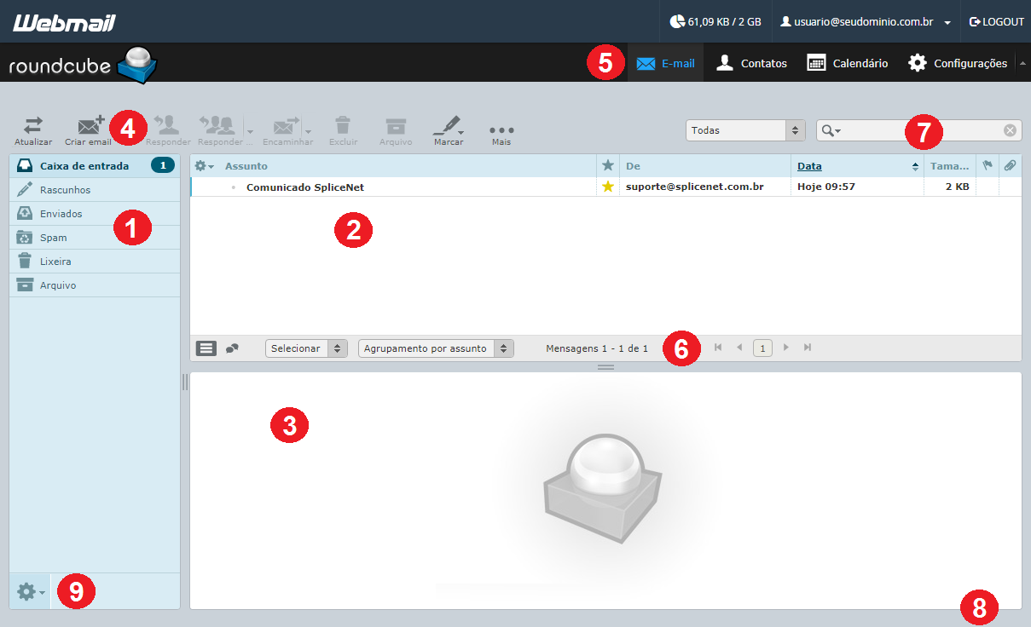Expand the Selecionar dropdown

click(306, 348)
